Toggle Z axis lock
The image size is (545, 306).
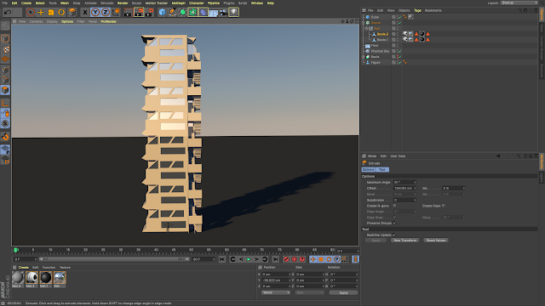[x=106, y=12]
